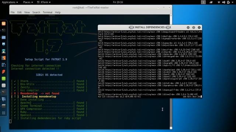The image size is (236, 132).
Task: Click 'Installing monodevelop' line
Action: pos(34,97)
